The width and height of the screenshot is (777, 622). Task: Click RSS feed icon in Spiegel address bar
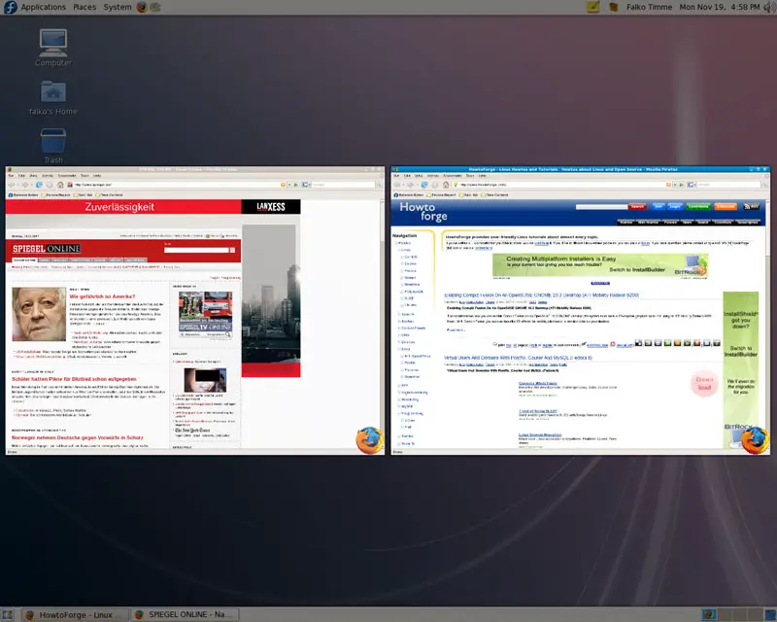click(283, 185)
